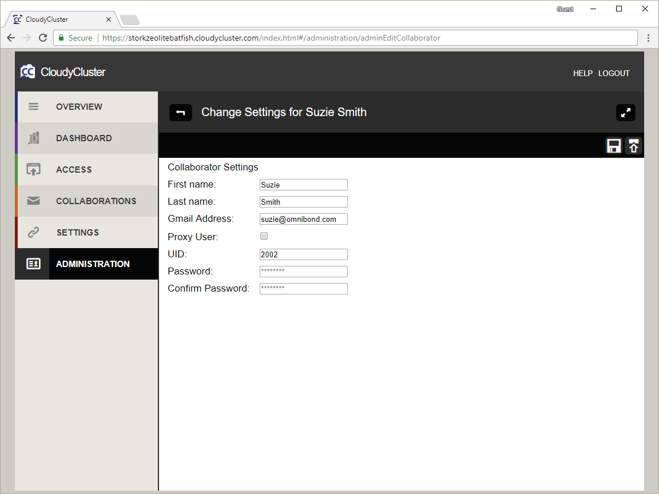The image size is (659, 494).
Task: Click the Proxy User label
Action: pyautogui.click(x=193, y=237)
